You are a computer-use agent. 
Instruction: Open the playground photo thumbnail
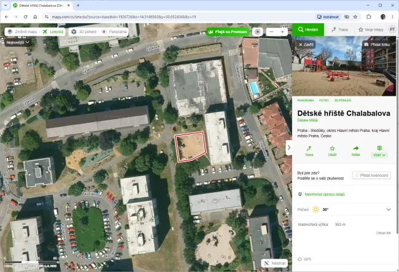click(344, 66)
